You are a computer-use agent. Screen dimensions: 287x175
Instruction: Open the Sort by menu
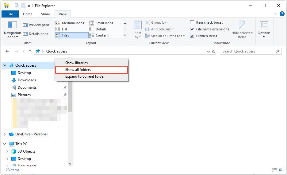click(138, 30)
